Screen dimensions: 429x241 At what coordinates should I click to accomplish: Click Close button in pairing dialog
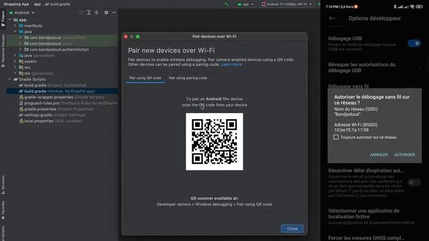coord(292,229)
